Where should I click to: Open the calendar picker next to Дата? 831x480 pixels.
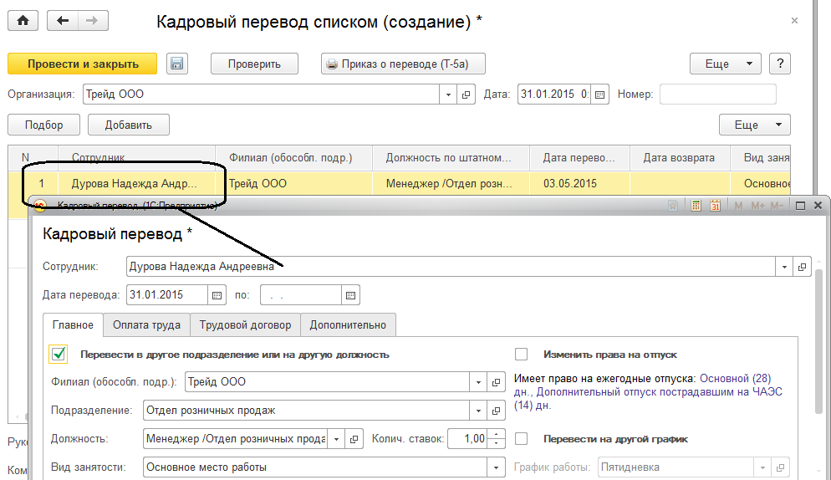600,94
